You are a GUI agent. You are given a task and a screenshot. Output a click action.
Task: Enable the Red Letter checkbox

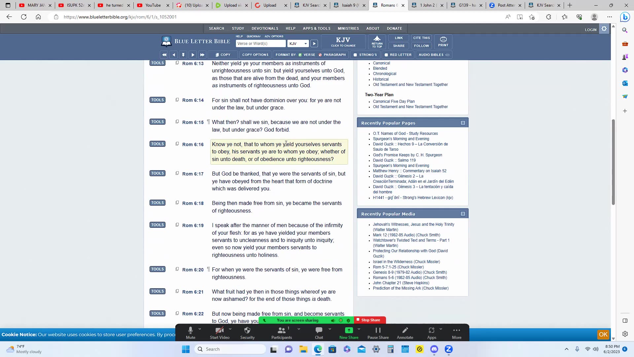point(386,55)
